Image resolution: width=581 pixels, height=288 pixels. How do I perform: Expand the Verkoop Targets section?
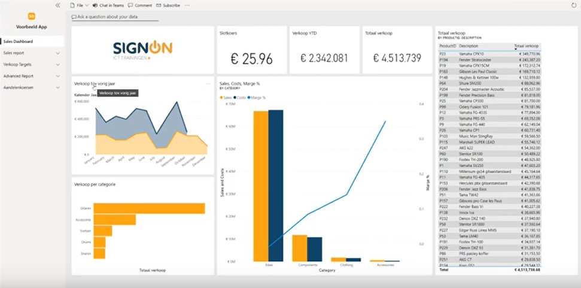tap(58, 64)
